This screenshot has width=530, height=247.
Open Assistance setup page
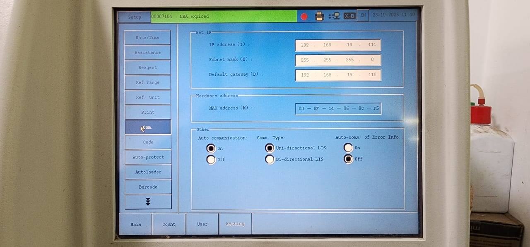click(x=147, y=53)
